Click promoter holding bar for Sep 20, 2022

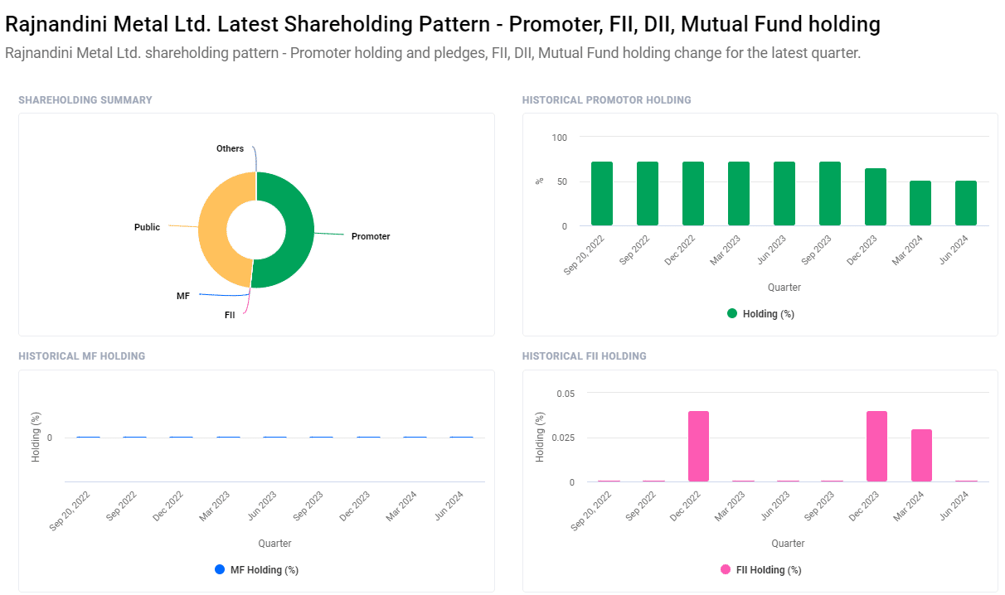pos(602,194)
